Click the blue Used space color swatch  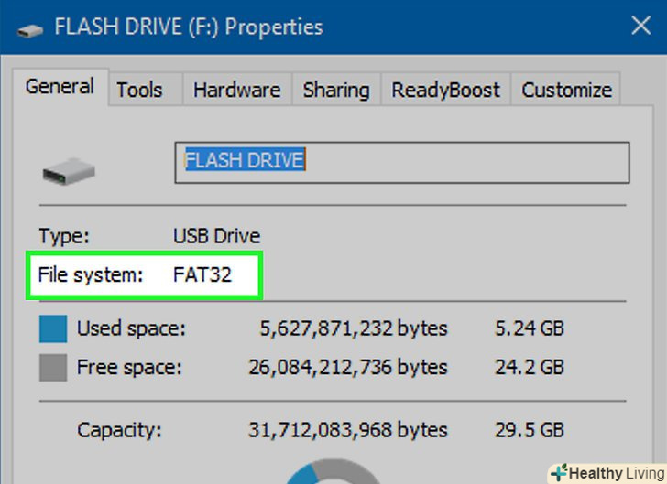click(x=53, y=329)
